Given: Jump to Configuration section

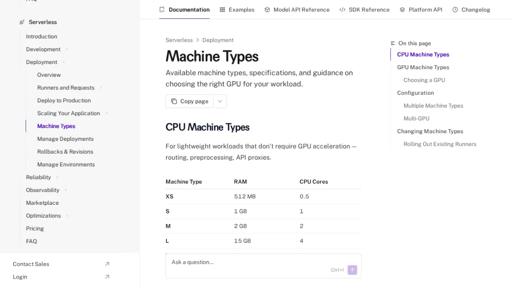Looking at the screenshot, I should (x=416, y=93).
